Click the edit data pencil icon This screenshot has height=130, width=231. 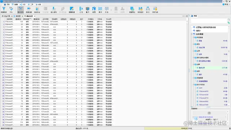[72, 10]
